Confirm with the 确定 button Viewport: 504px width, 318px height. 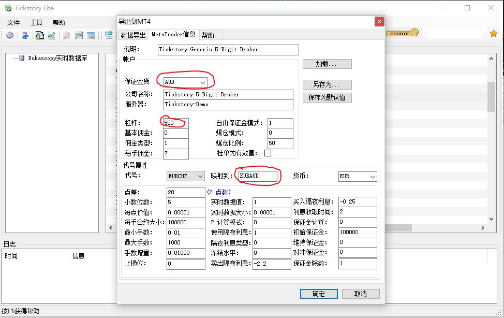tap(319, 294)
